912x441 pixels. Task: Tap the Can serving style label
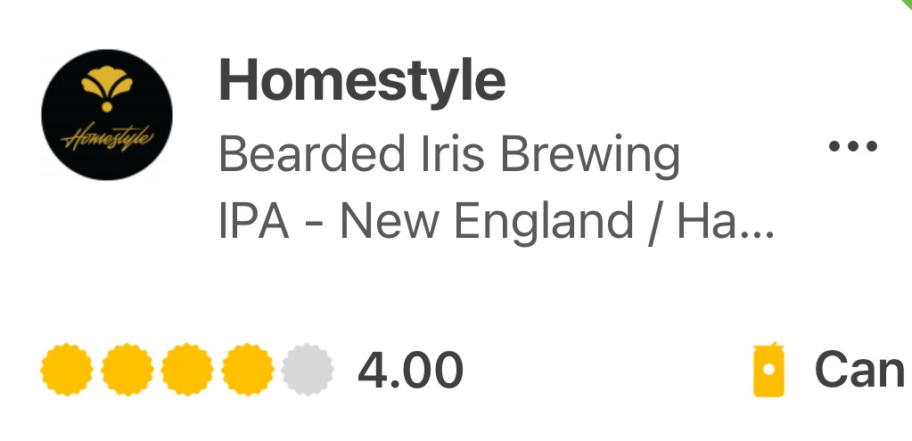pos(859,370)
